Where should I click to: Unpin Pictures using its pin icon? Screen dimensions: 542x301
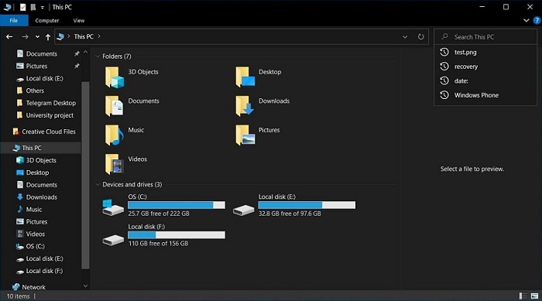(77, 66)
